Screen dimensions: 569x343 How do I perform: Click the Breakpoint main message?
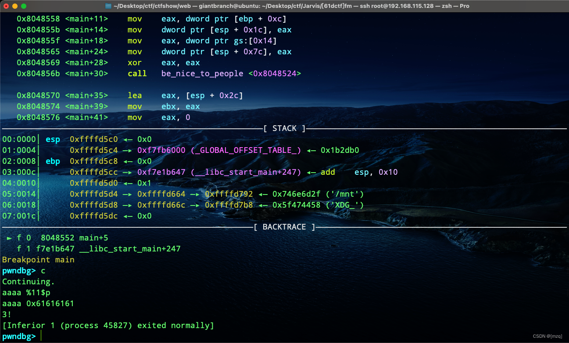click(x=38, y=260)
